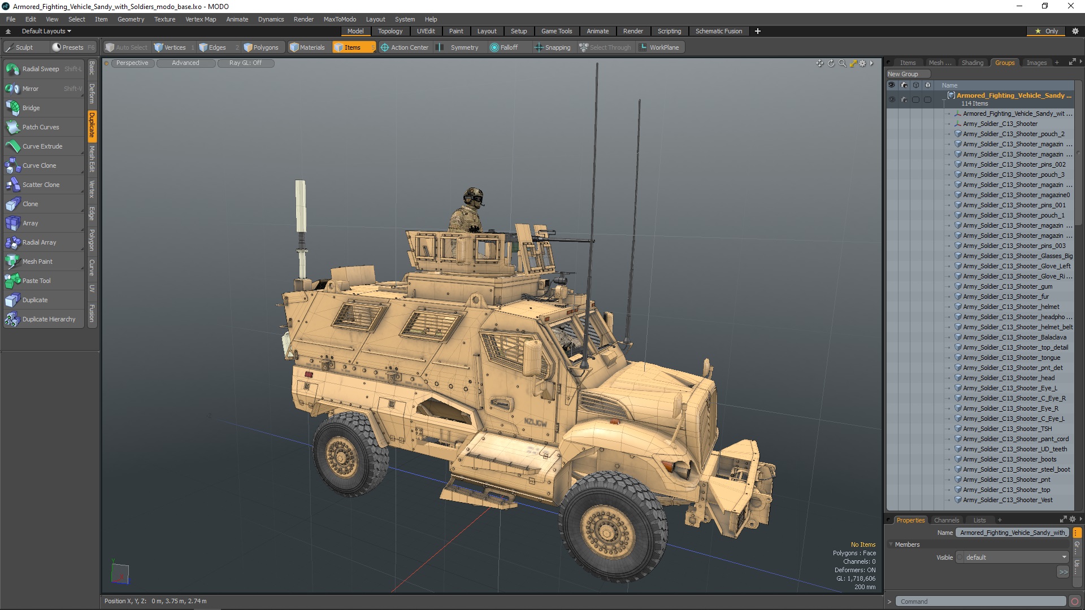Open the Mesh Edit vertical tab
The width and height of the screenshot is (1085, 610).
(92, 159)
